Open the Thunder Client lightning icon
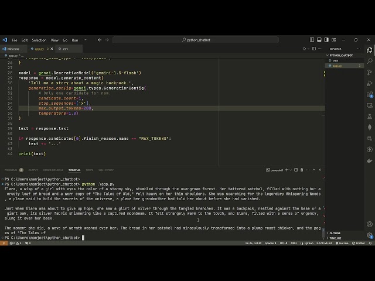Screen dimensions: 375x281 pos(370,150)
